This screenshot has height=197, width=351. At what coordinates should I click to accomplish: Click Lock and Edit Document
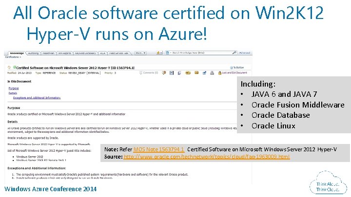click(233, 73)
